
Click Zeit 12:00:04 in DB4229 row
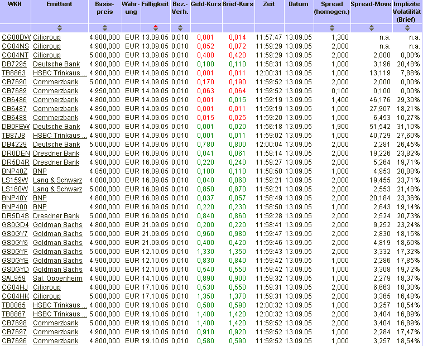(x=269, y=144)
